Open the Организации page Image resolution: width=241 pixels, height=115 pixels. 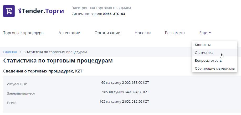(x=107, y=33)
